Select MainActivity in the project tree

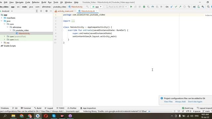click(x=24, y=33)
